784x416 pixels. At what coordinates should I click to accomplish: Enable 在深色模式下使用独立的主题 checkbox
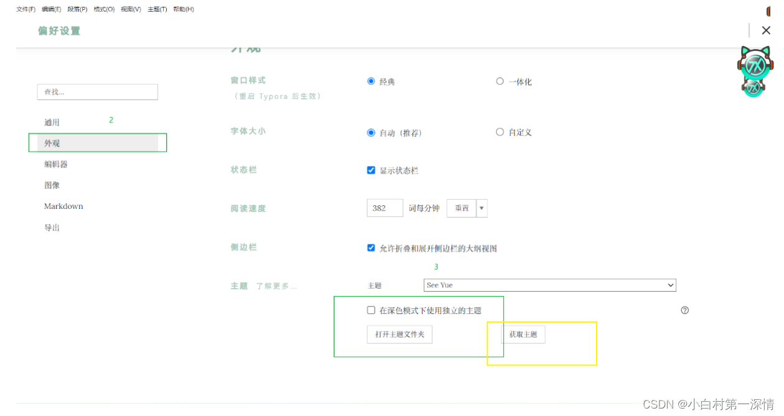[x=371, y=310]
